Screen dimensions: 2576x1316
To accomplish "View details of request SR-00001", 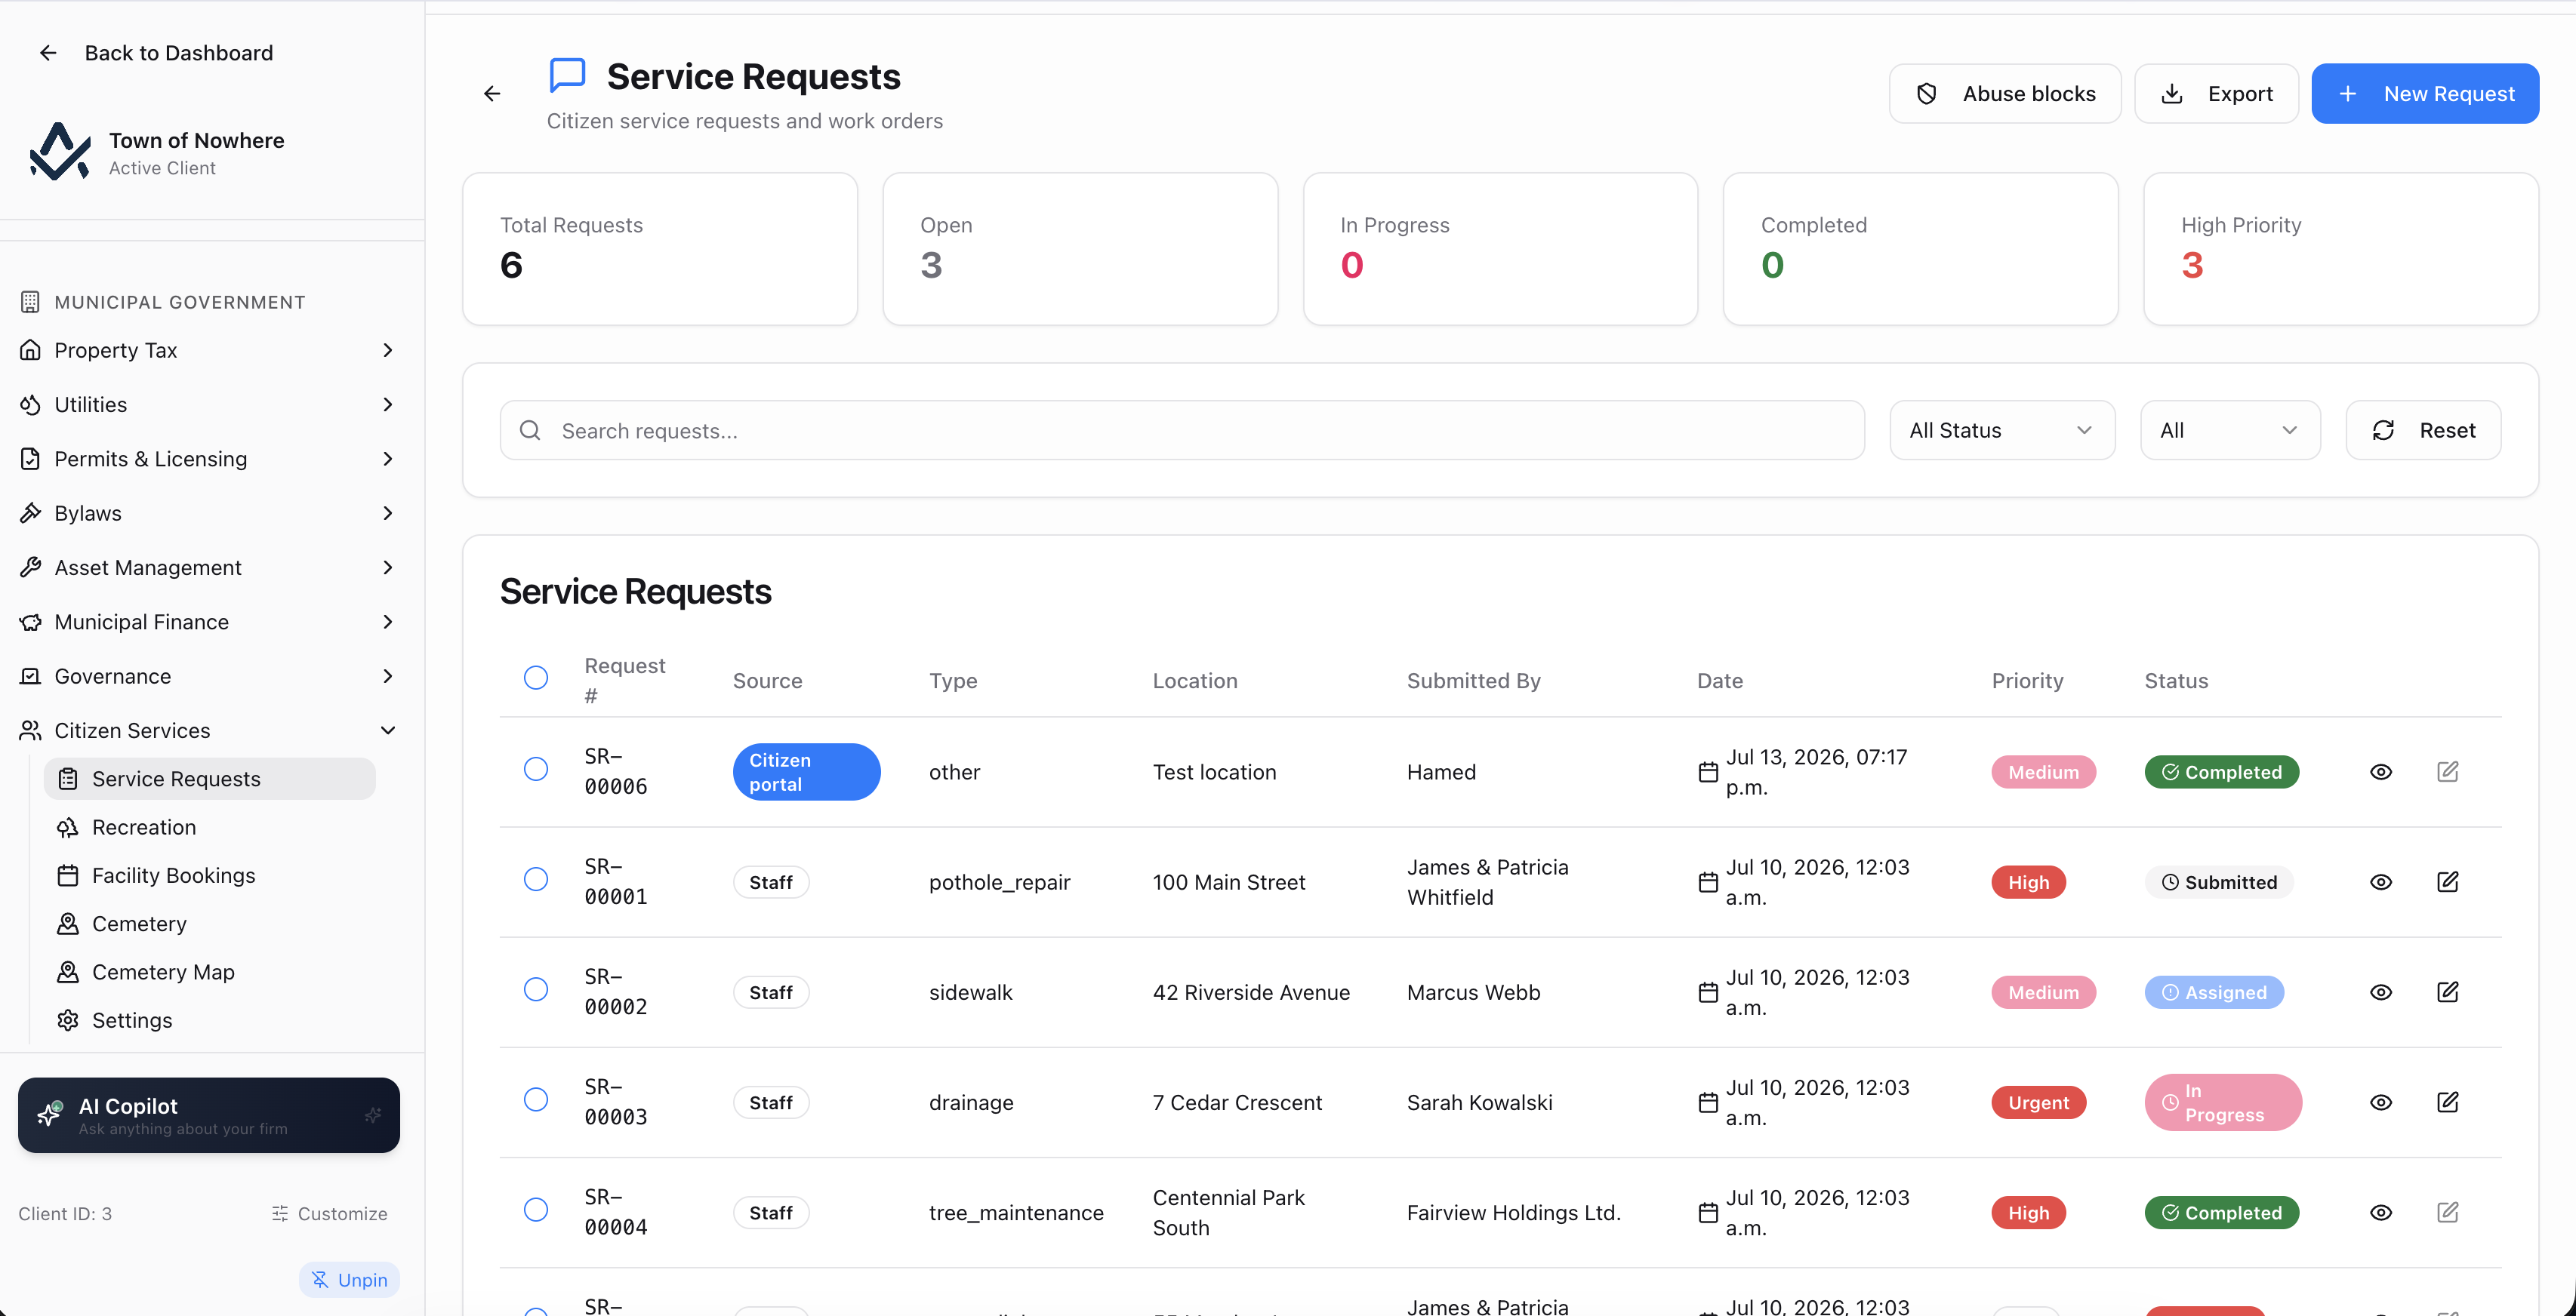I will 2381,882.
